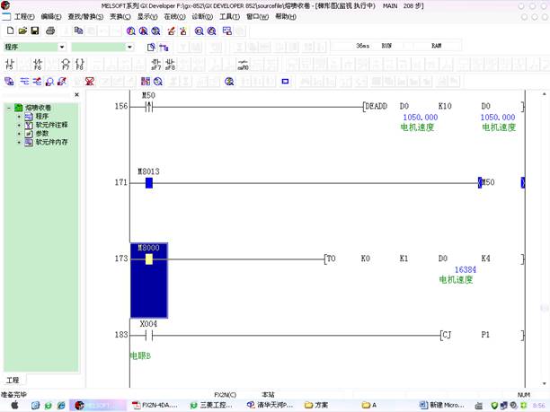Click the New project icon
The image size is (550, 412).
[10, 31]
